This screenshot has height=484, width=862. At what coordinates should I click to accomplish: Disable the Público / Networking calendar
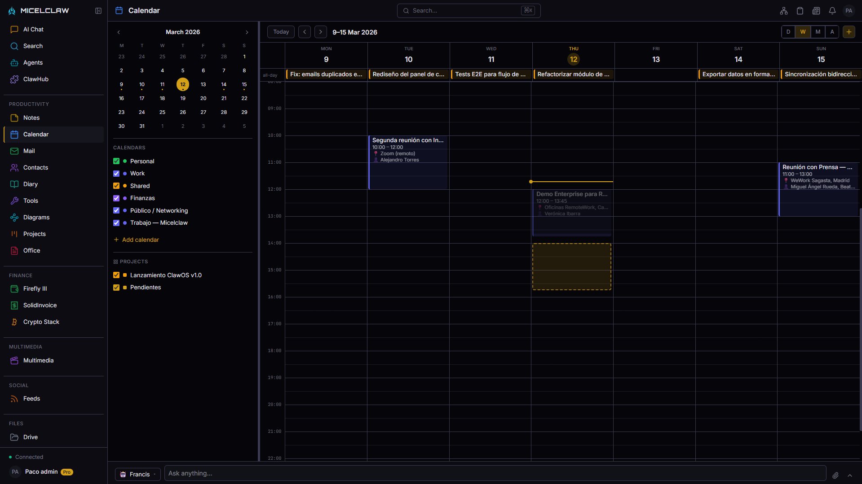[x=116, y=210]
